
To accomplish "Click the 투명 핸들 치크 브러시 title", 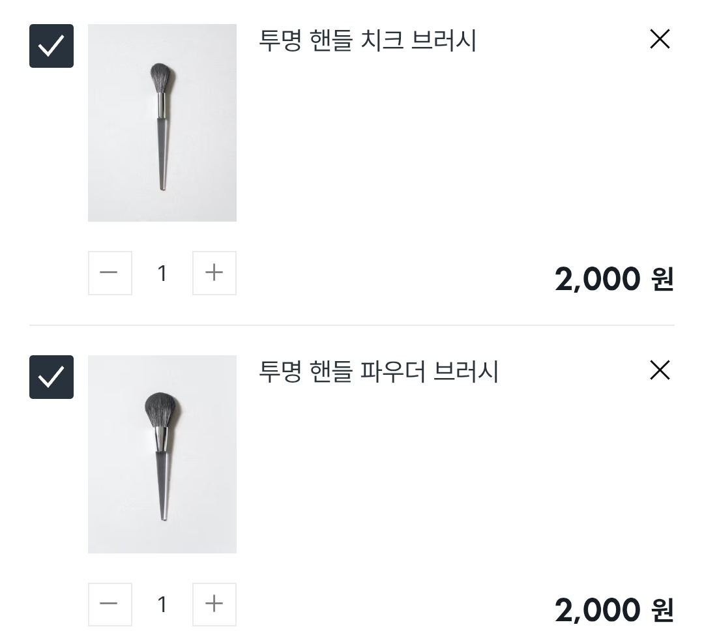I will coord(368,41).
